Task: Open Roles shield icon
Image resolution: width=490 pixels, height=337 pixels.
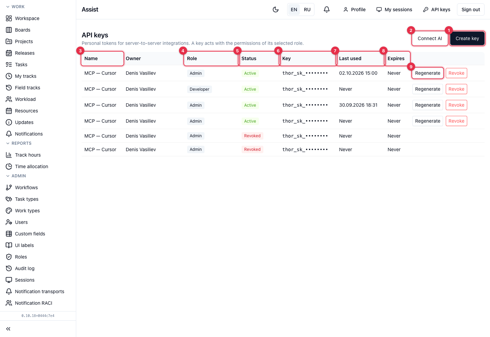Action: click(9, 257)
